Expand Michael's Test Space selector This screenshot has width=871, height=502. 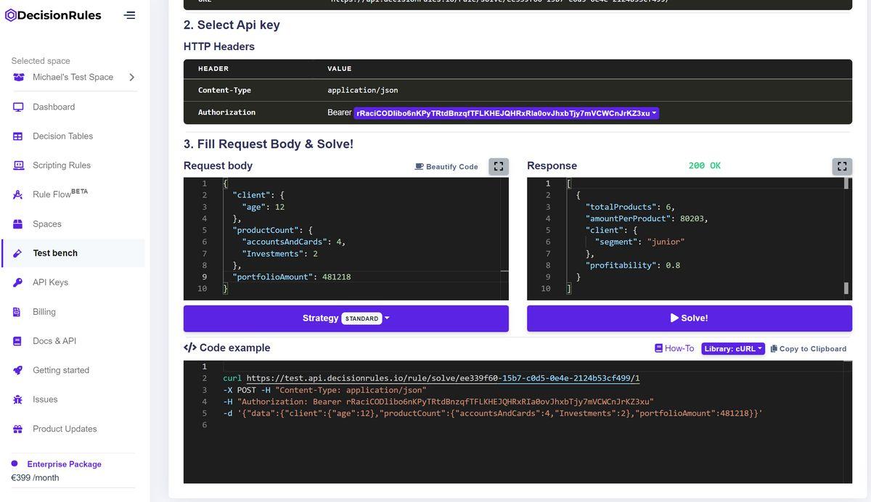(x=131, y=78)
